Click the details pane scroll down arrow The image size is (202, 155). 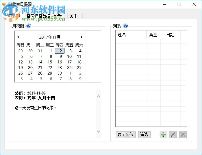[98, 131]
